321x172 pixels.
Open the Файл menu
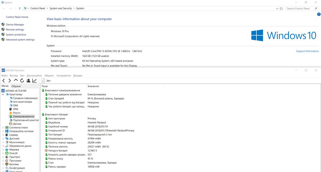(4, 75)
